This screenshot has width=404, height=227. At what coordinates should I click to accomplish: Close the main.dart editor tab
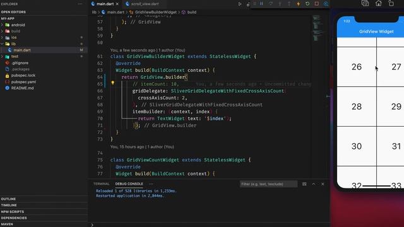pos(117,4)
